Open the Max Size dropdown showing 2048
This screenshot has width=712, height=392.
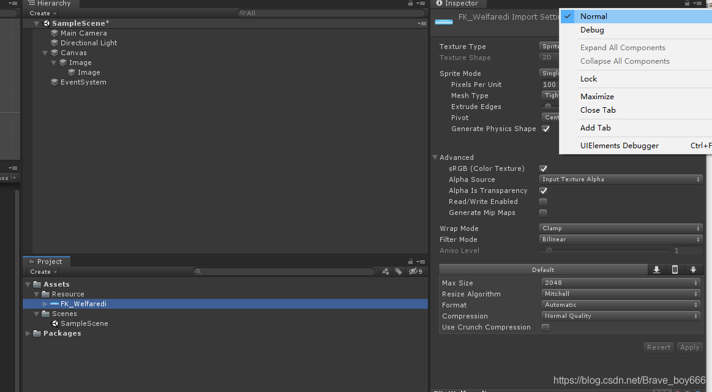pos(621,282)
